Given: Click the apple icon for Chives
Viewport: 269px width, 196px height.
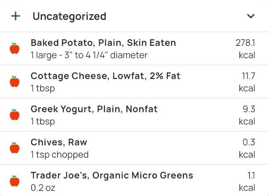Looking at the screenshot, I should (15, 148).
